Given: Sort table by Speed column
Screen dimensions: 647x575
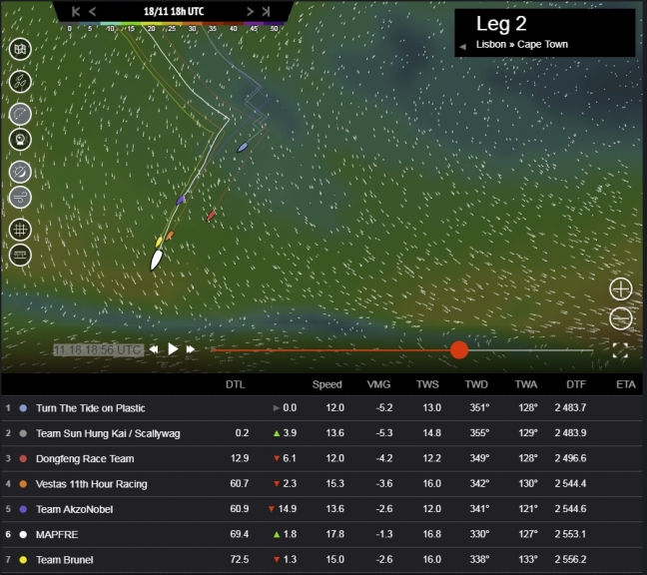Looking at the screenshot, I should 326,384.
